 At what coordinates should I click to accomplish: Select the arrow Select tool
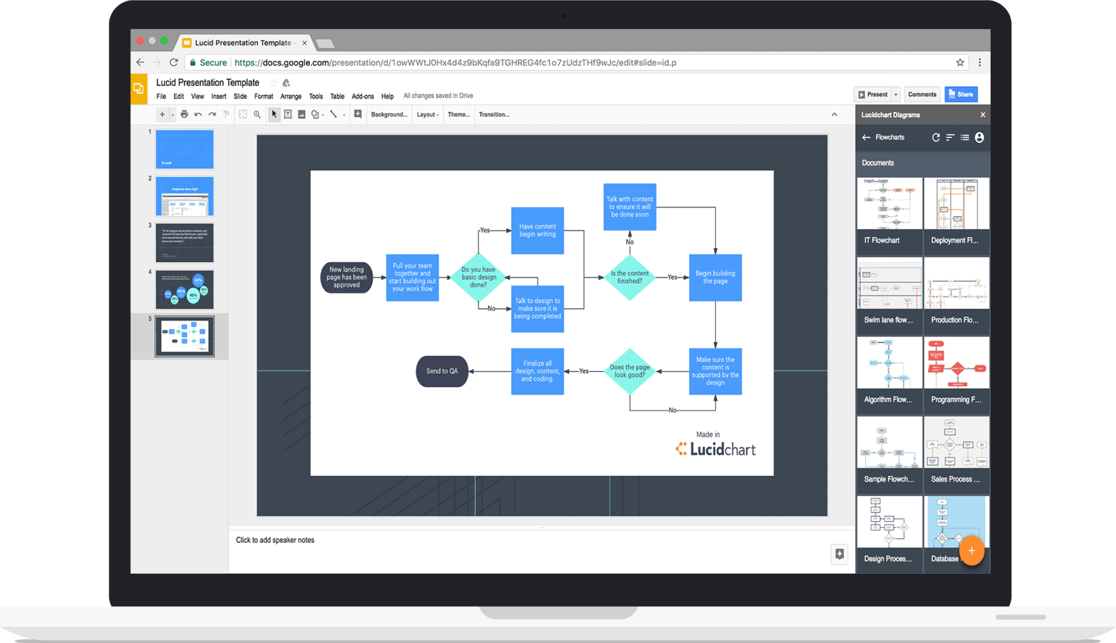(x=274, y=115)
